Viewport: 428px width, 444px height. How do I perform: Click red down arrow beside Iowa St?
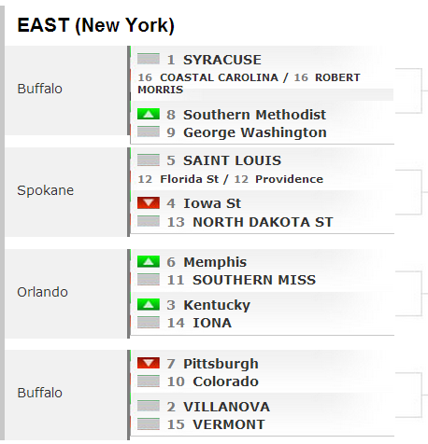click(149, 202)
